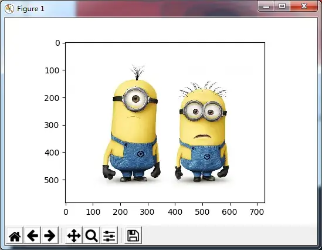
Task: Save the figure with floppy disk icon
Action: (x=133, y=235)
